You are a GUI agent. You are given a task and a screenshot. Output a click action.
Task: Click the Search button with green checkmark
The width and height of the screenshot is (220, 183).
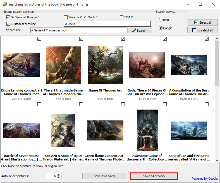tap(139, 31)
